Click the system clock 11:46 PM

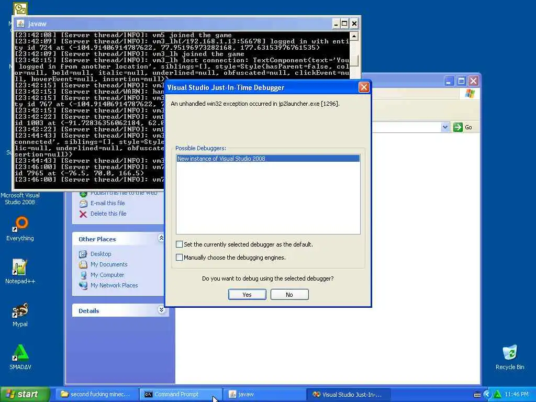[x=517, y=395]
